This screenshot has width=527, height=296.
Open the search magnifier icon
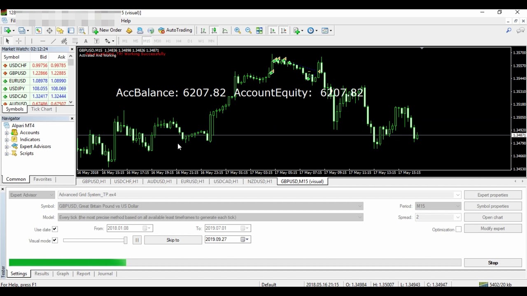[509, 30]
